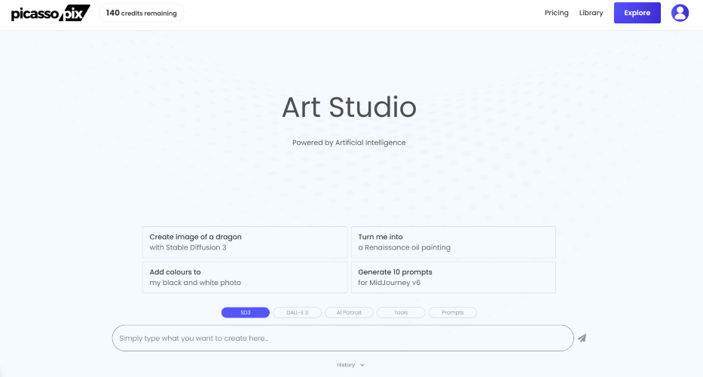Image resolution: width=703 pixels, height=377 pixels.
Task: Open the Pricing page
Action: pyautogui.click(x=556, y=13)
